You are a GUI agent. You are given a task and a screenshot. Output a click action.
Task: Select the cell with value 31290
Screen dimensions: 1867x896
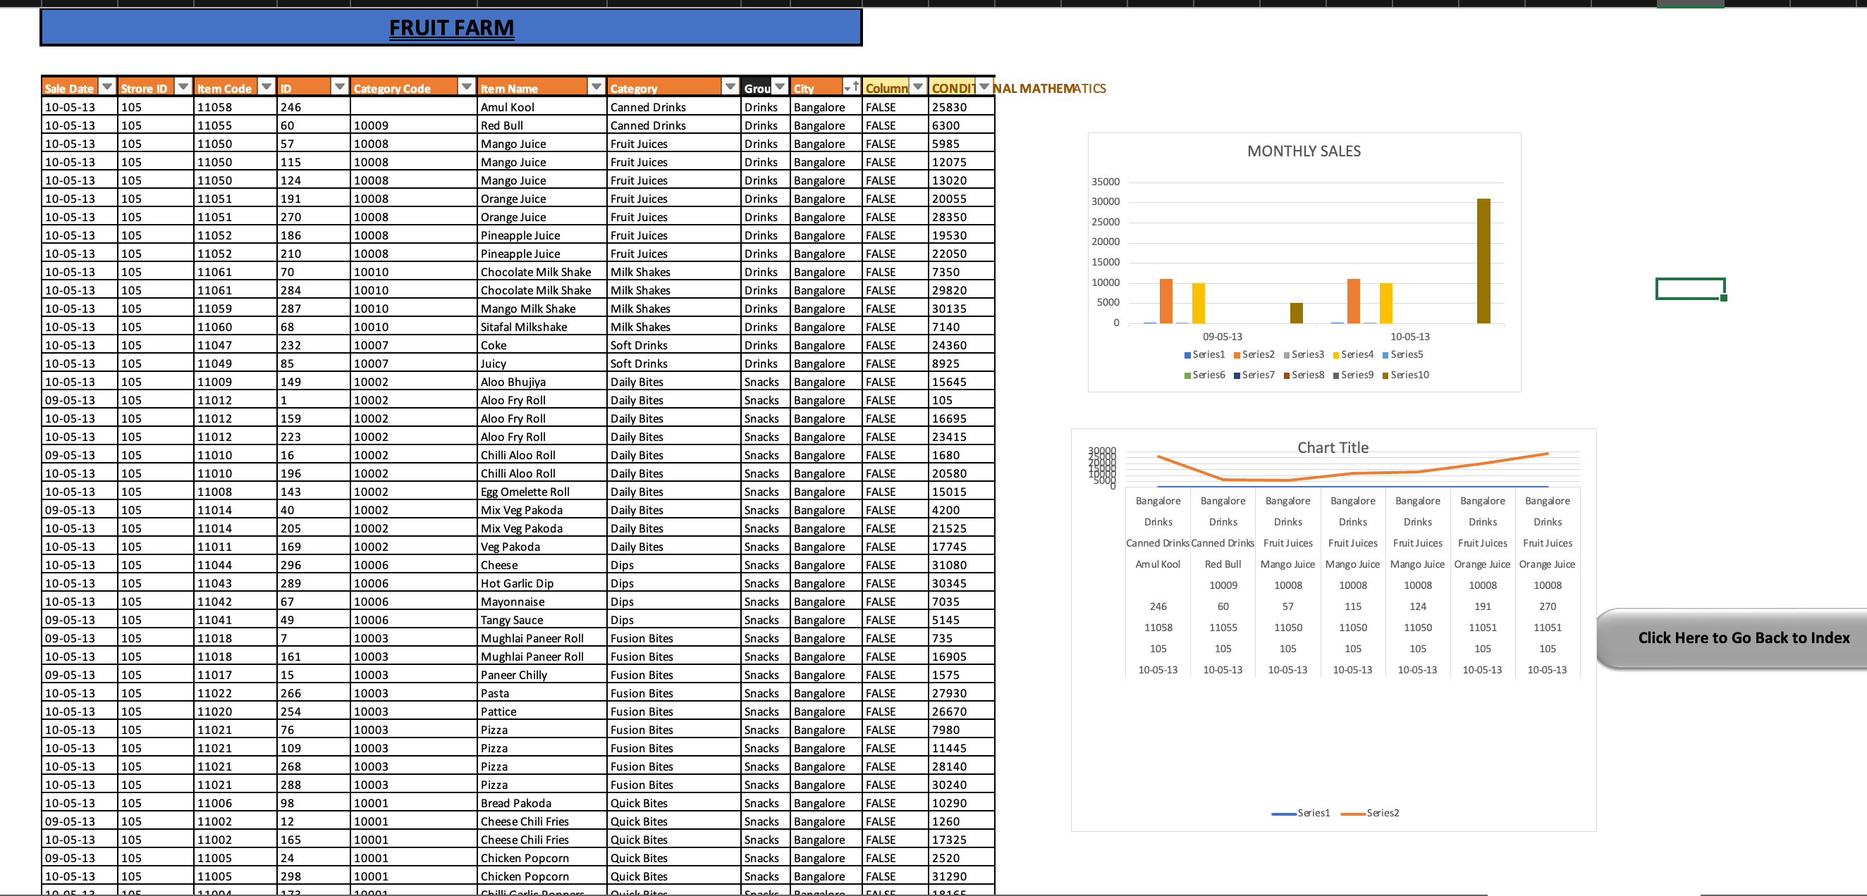pos(960,876)
